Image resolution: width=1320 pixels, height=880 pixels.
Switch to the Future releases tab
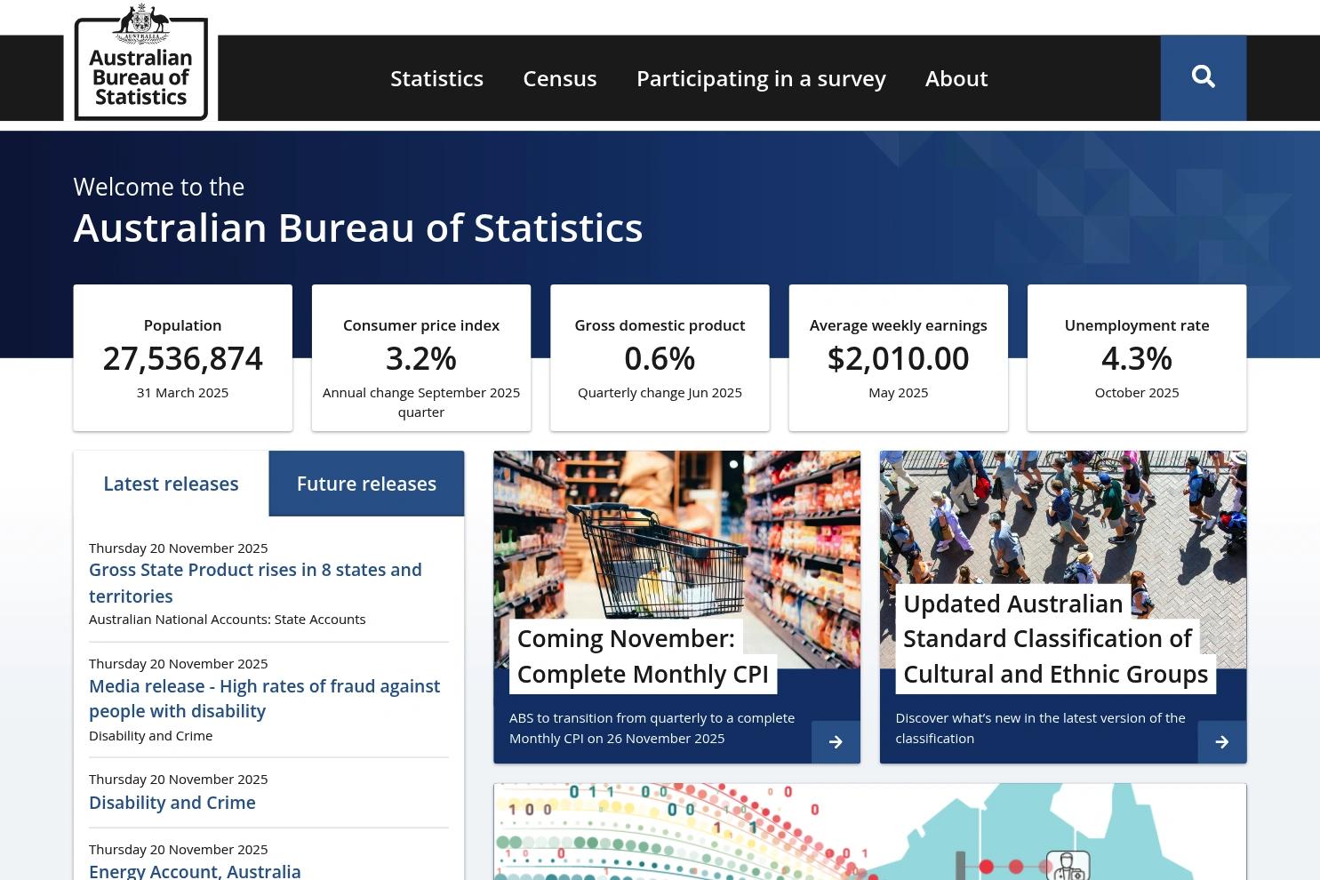coord(366,484)
